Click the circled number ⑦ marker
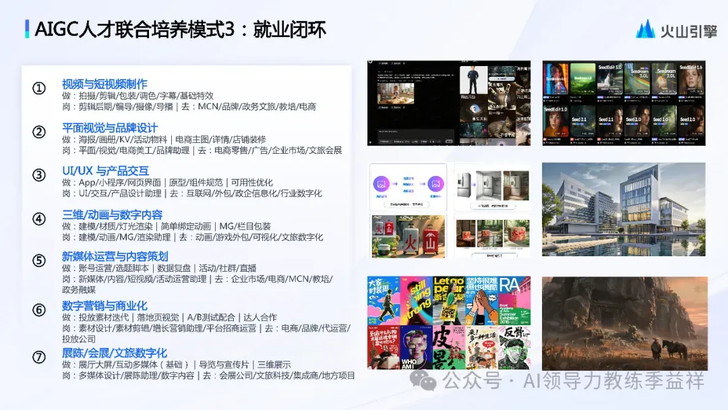 (39, 357)
